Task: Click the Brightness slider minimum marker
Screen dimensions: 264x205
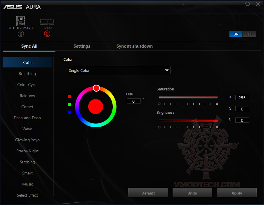Action: tap(159, 127)
